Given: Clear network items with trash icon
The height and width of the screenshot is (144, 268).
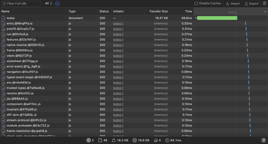Looking at the screenshot, I should tap(264, 3).
